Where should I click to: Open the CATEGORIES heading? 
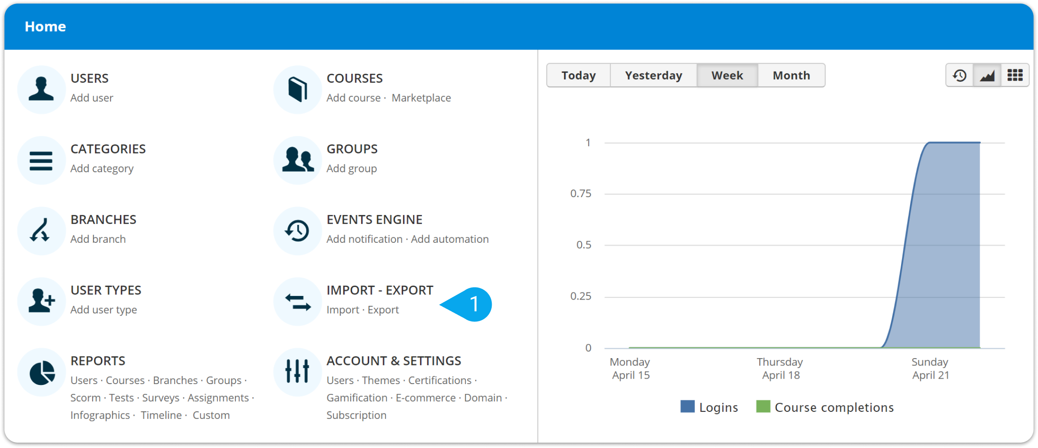108,149
